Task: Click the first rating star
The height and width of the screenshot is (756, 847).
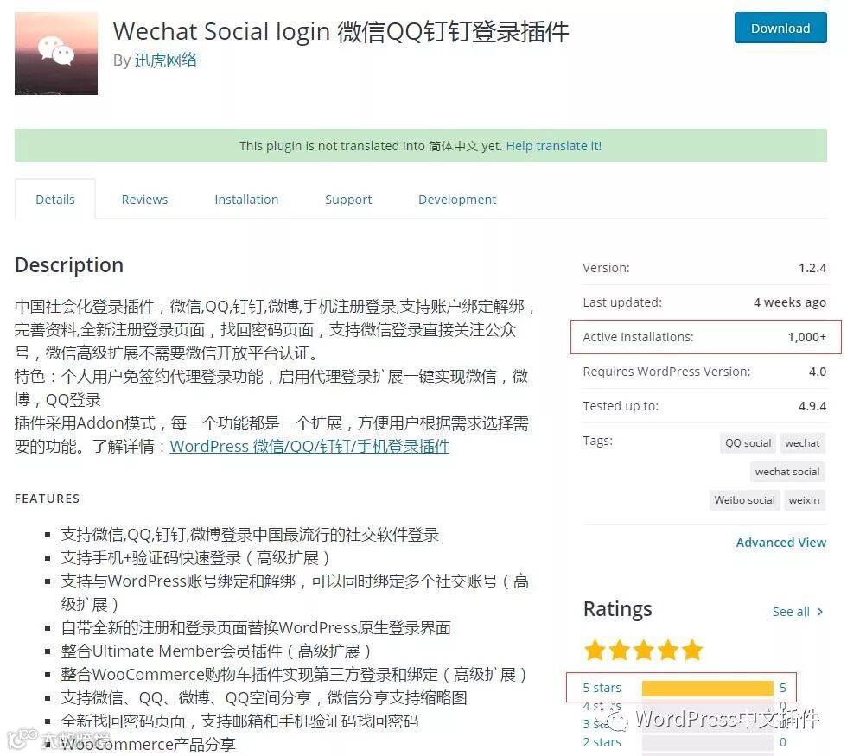Action: pos(595,650)
